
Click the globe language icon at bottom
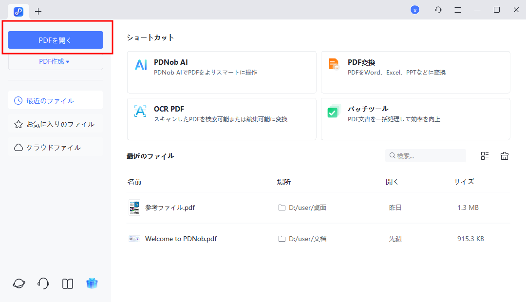[19, 283]
